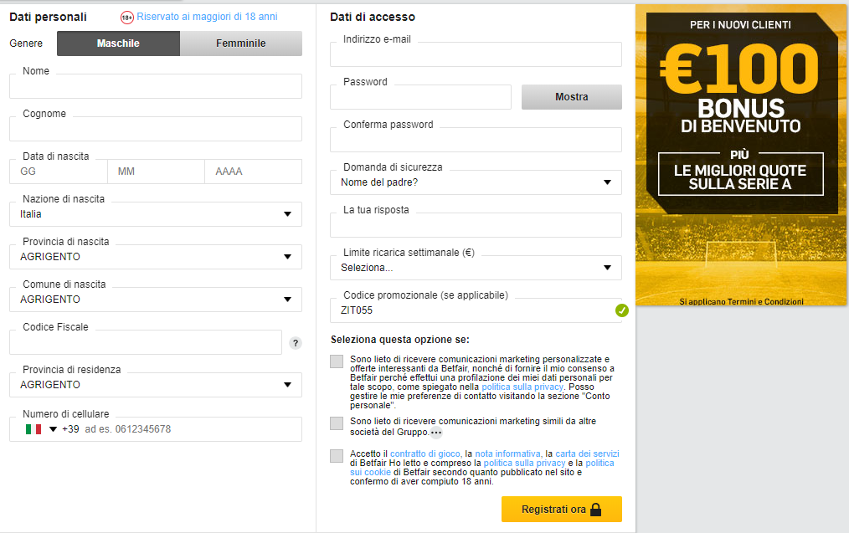Open 'politica sulla privacy' link in marketing text
This screenshot has height=533, width=849.
(522, 387)
